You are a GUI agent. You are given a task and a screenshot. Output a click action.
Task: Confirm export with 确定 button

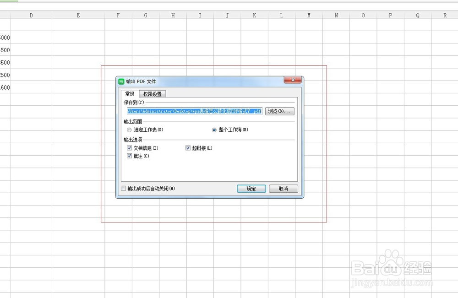coord(251,189)
